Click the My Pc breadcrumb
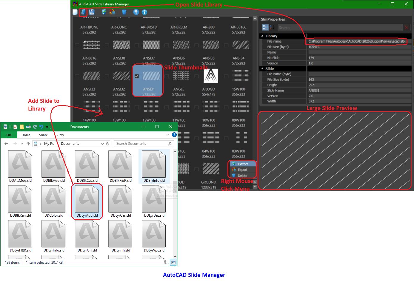 pyautogui.click(x=49, y=144)
